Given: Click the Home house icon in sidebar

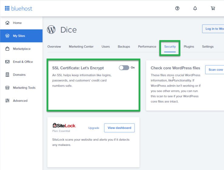Looking at the screenshot, I should (7, 23).
